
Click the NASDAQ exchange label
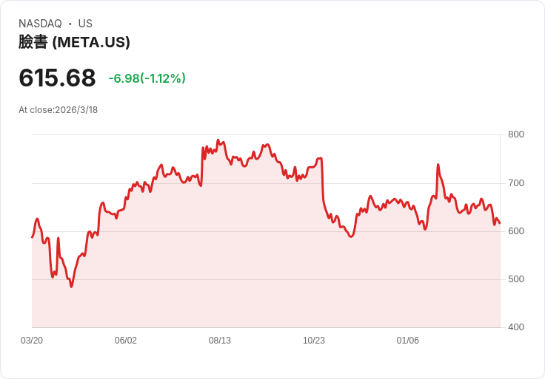[x=40, y=24]
